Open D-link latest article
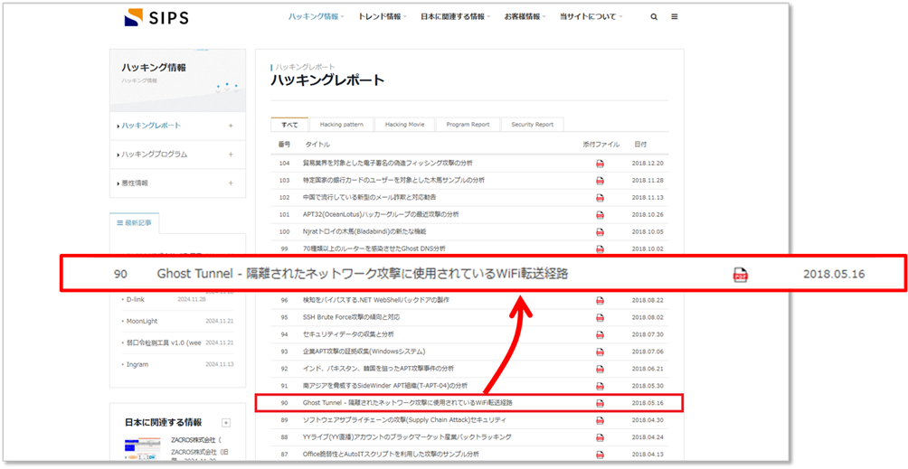Image resolution: width=908 pixels, height=469 pixels. (137, 299)
